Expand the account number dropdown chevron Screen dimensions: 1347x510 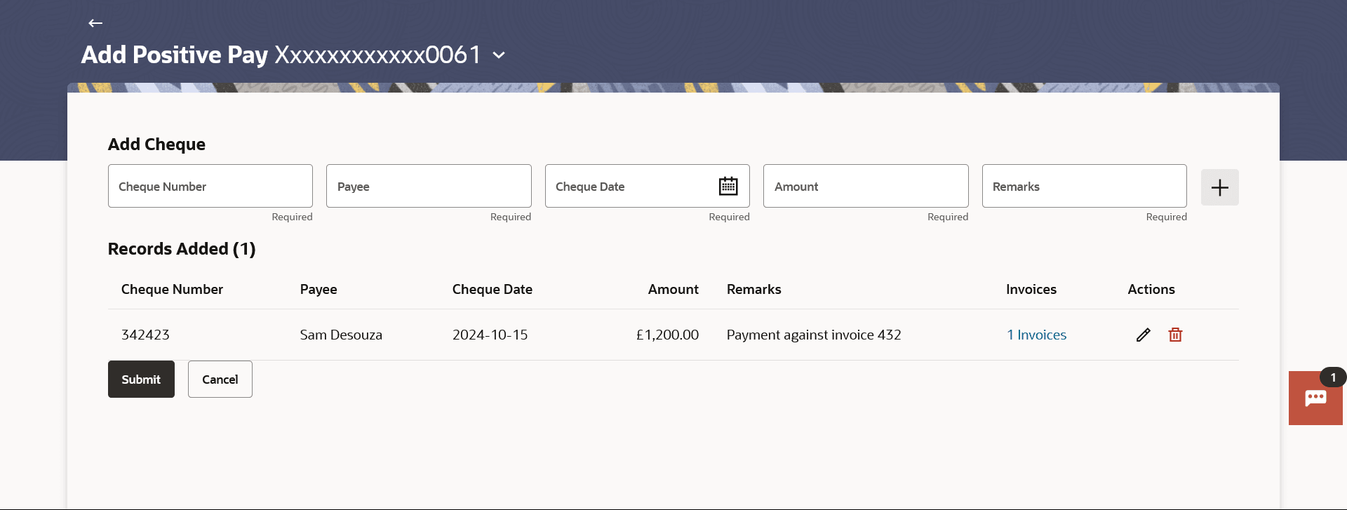coord(499,55)
